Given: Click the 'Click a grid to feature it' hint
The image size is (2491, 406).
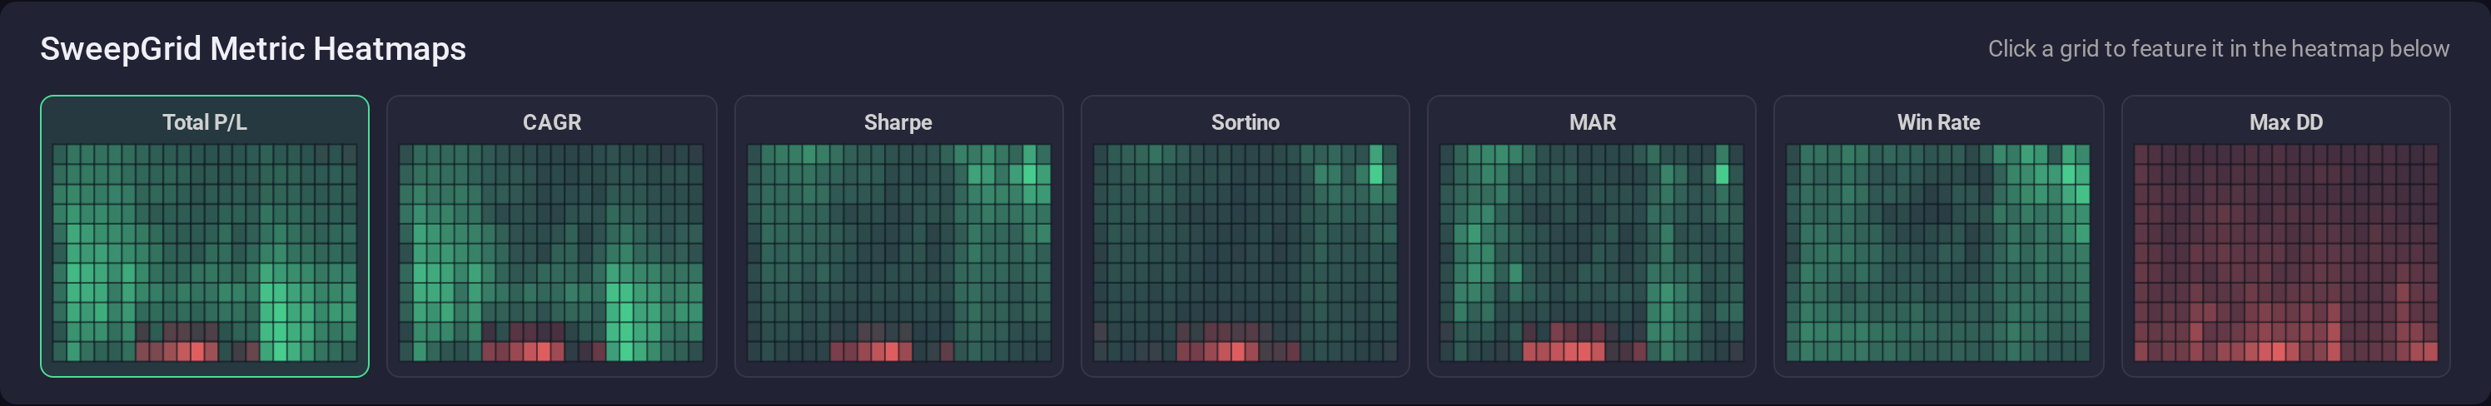Looking at the screenshot, I should pos(2218,48).
